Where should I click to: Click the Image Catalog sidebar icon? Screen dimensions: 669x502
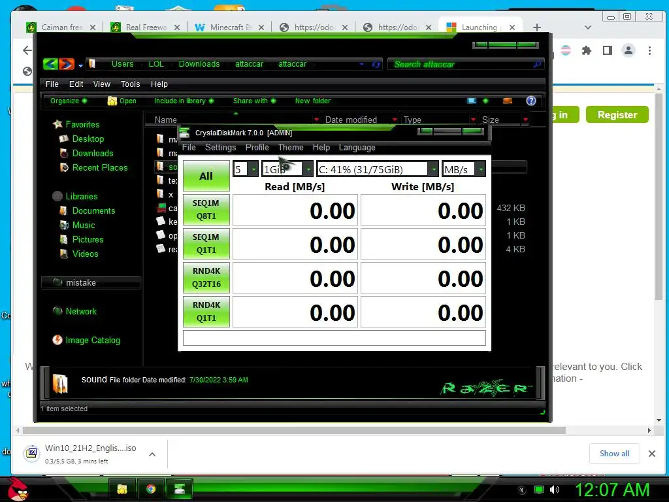[x=57, y=340]
